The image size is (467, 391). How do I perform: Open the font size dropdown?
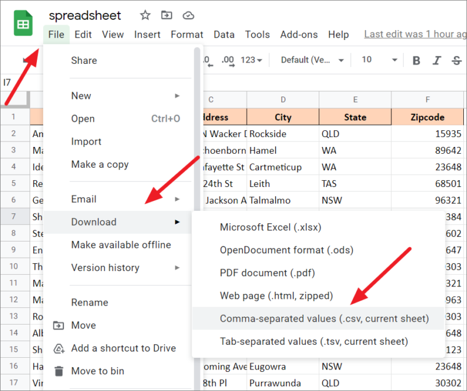(x=379, y=60)
